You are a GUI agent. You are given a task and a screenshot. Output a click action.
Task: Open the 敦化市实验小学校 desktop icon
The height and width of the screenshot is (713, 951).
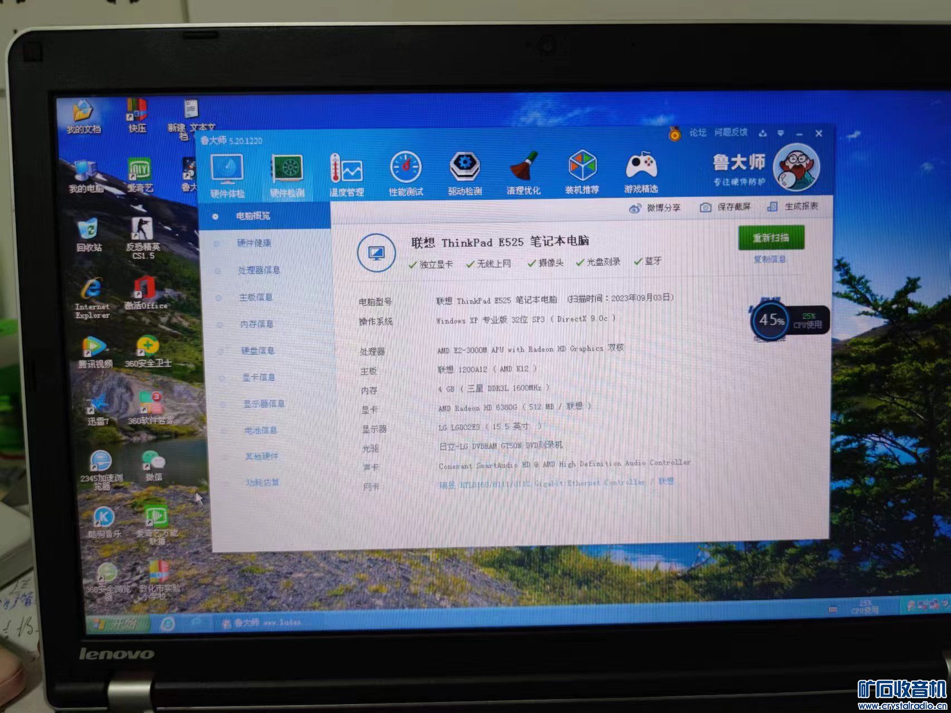160,580
